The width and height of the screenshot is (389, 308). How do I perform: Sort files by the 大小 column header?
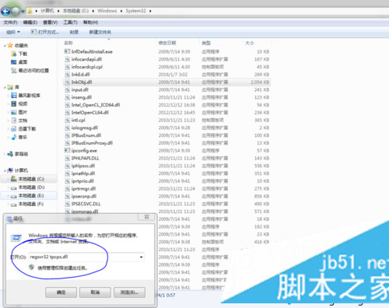tap(250, 43)
